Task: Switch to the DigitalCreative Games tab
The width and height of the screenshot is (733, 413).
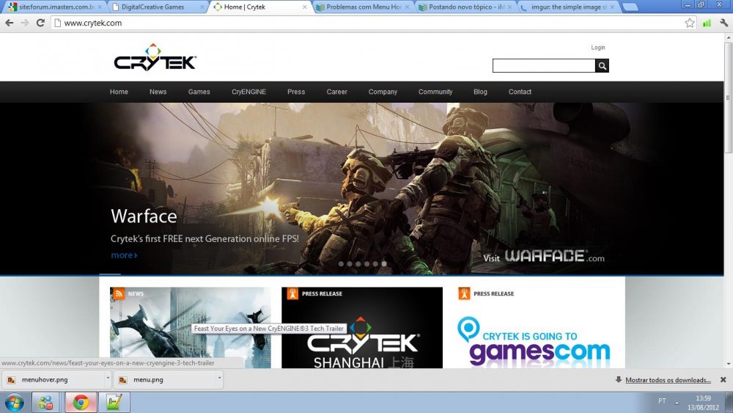Action: [152, 7]
